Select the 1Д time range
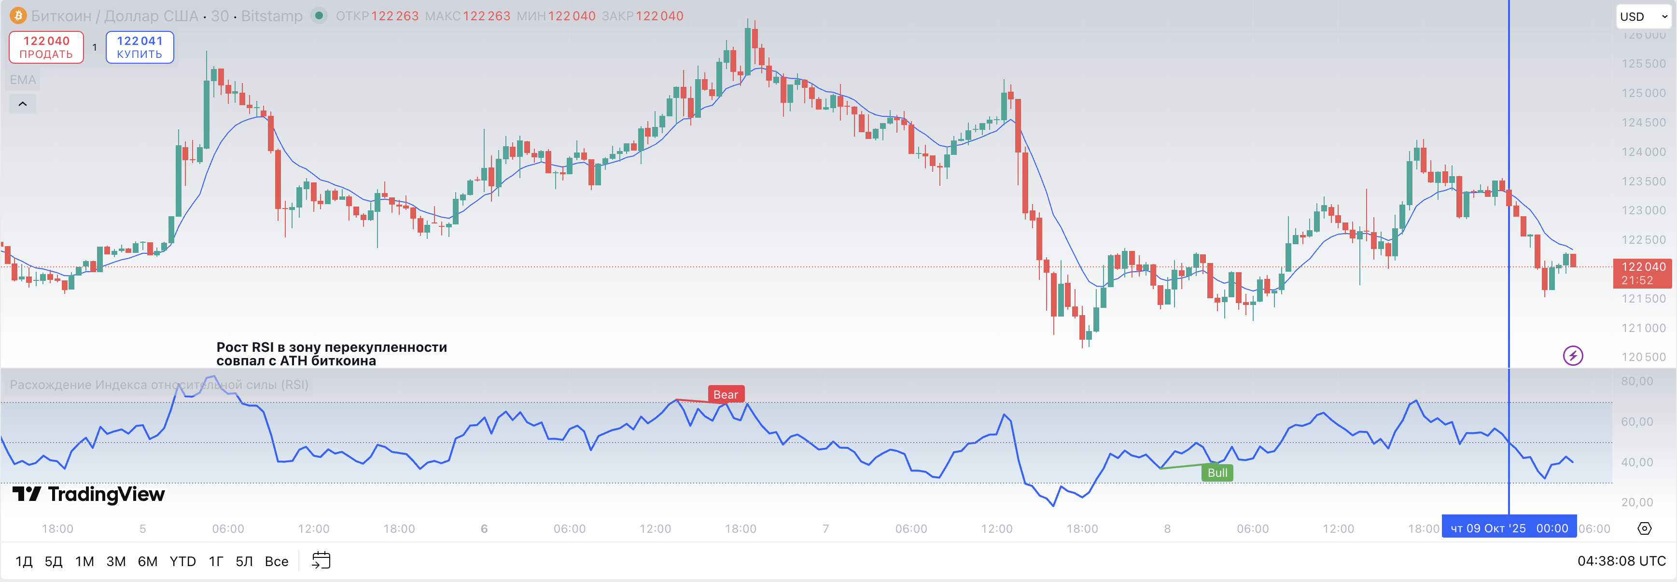The height and width of the screenshot is (582, 1677). (x=24, y=561)
